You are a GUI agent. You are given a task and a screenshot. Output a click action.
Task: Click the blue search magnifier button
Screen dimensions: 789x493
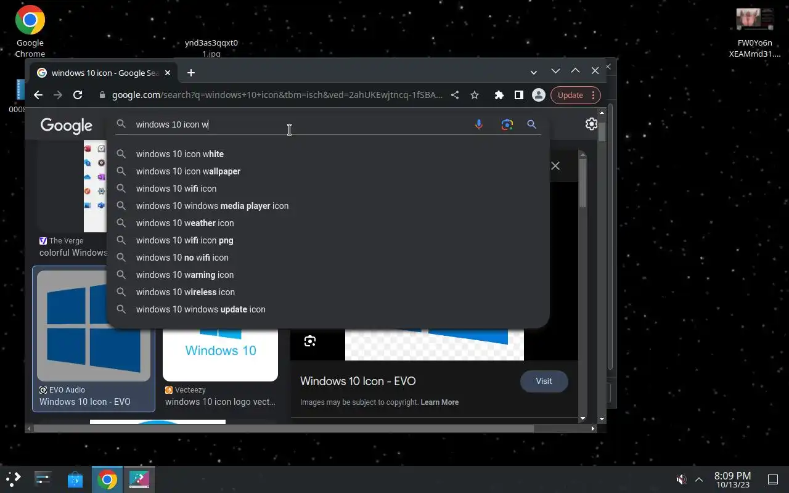pyautogui.click(x=531, y=124)
